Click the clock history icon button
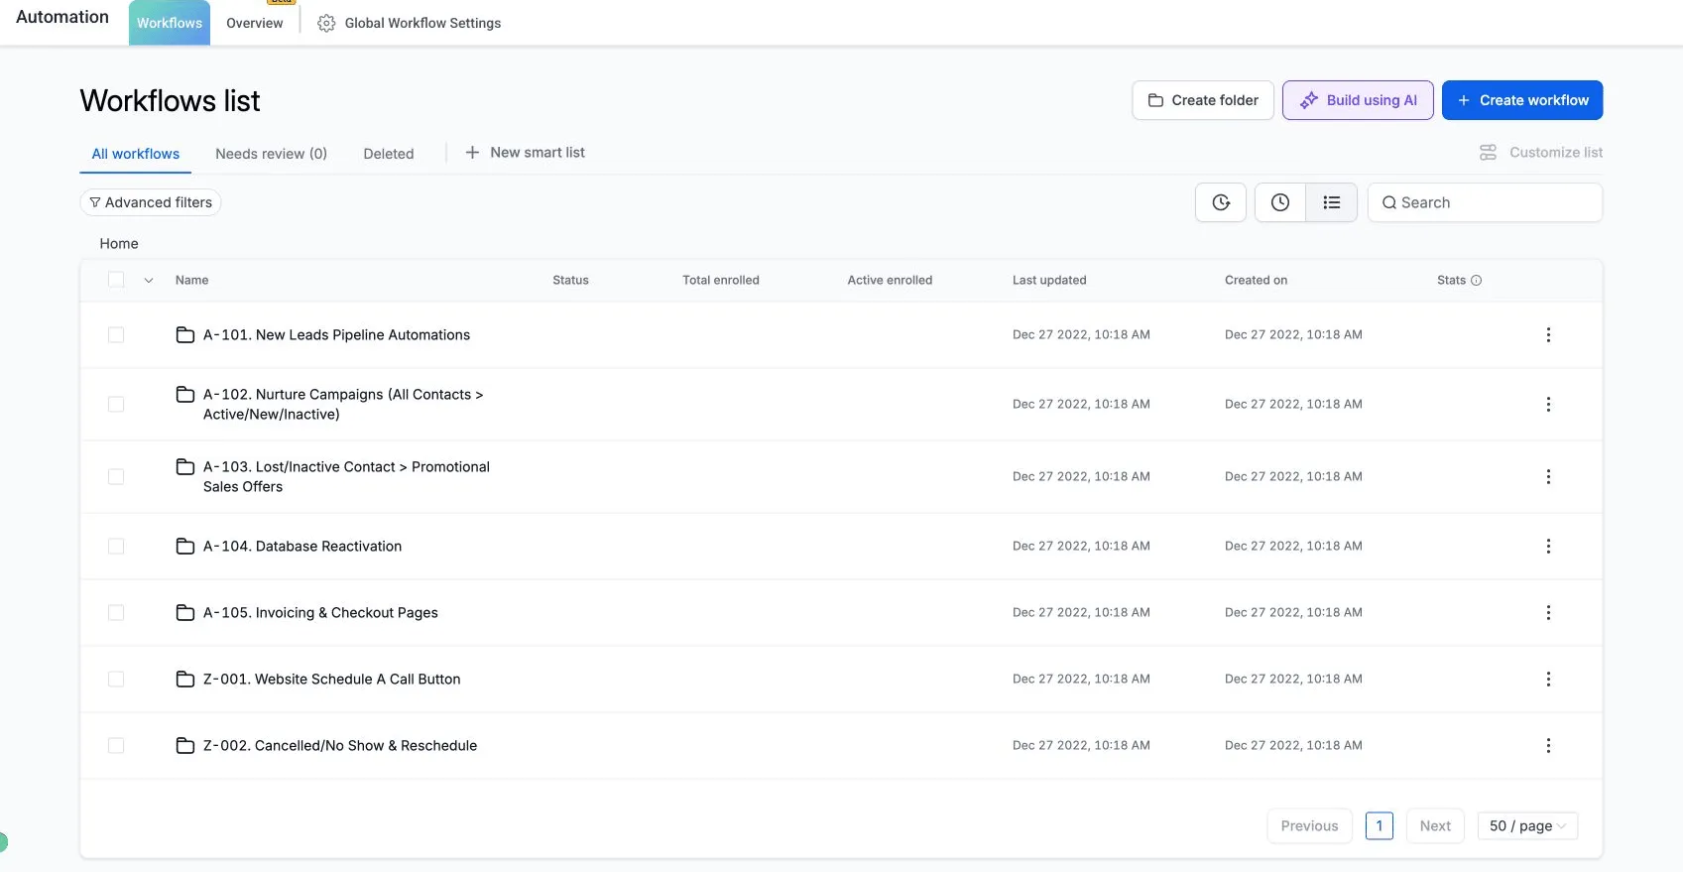This screenshot has height=872, width=1683. tap(1280, 202)
